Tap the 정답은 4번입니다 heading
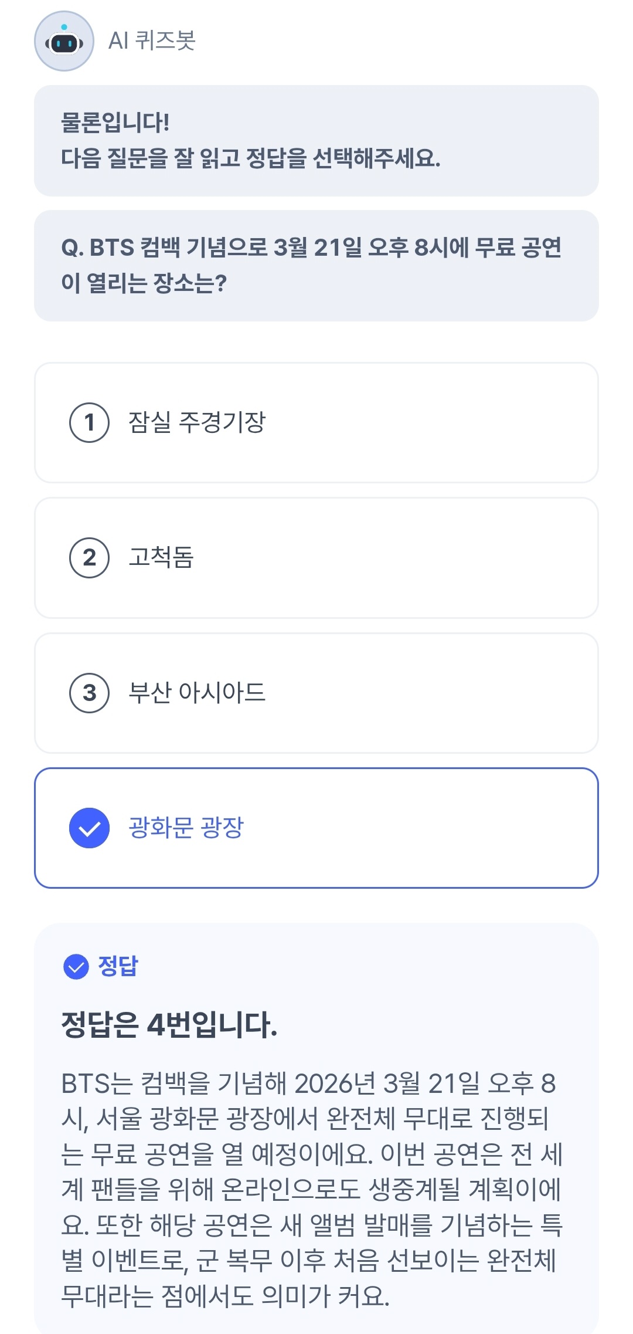Image resolution: width=633 pixels, height=1334 pixels. (169, 1025)
